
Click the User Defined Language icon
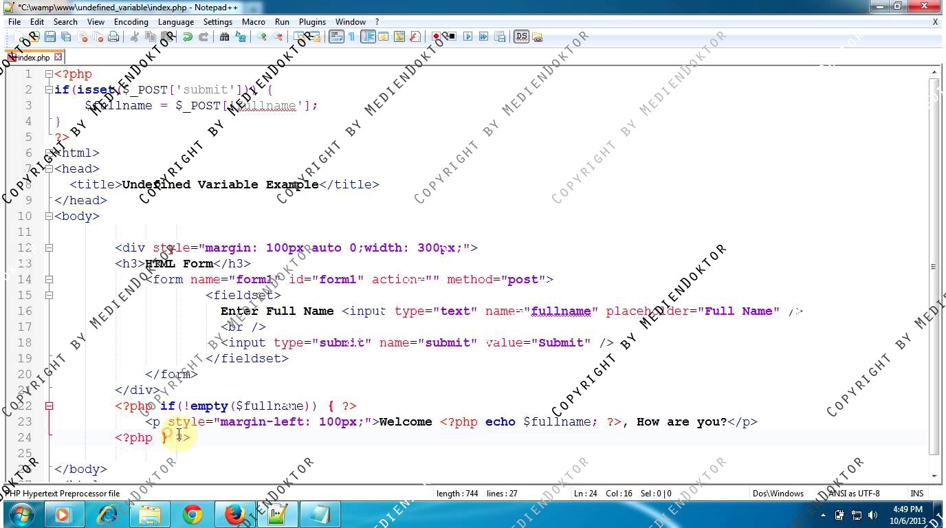383,36
